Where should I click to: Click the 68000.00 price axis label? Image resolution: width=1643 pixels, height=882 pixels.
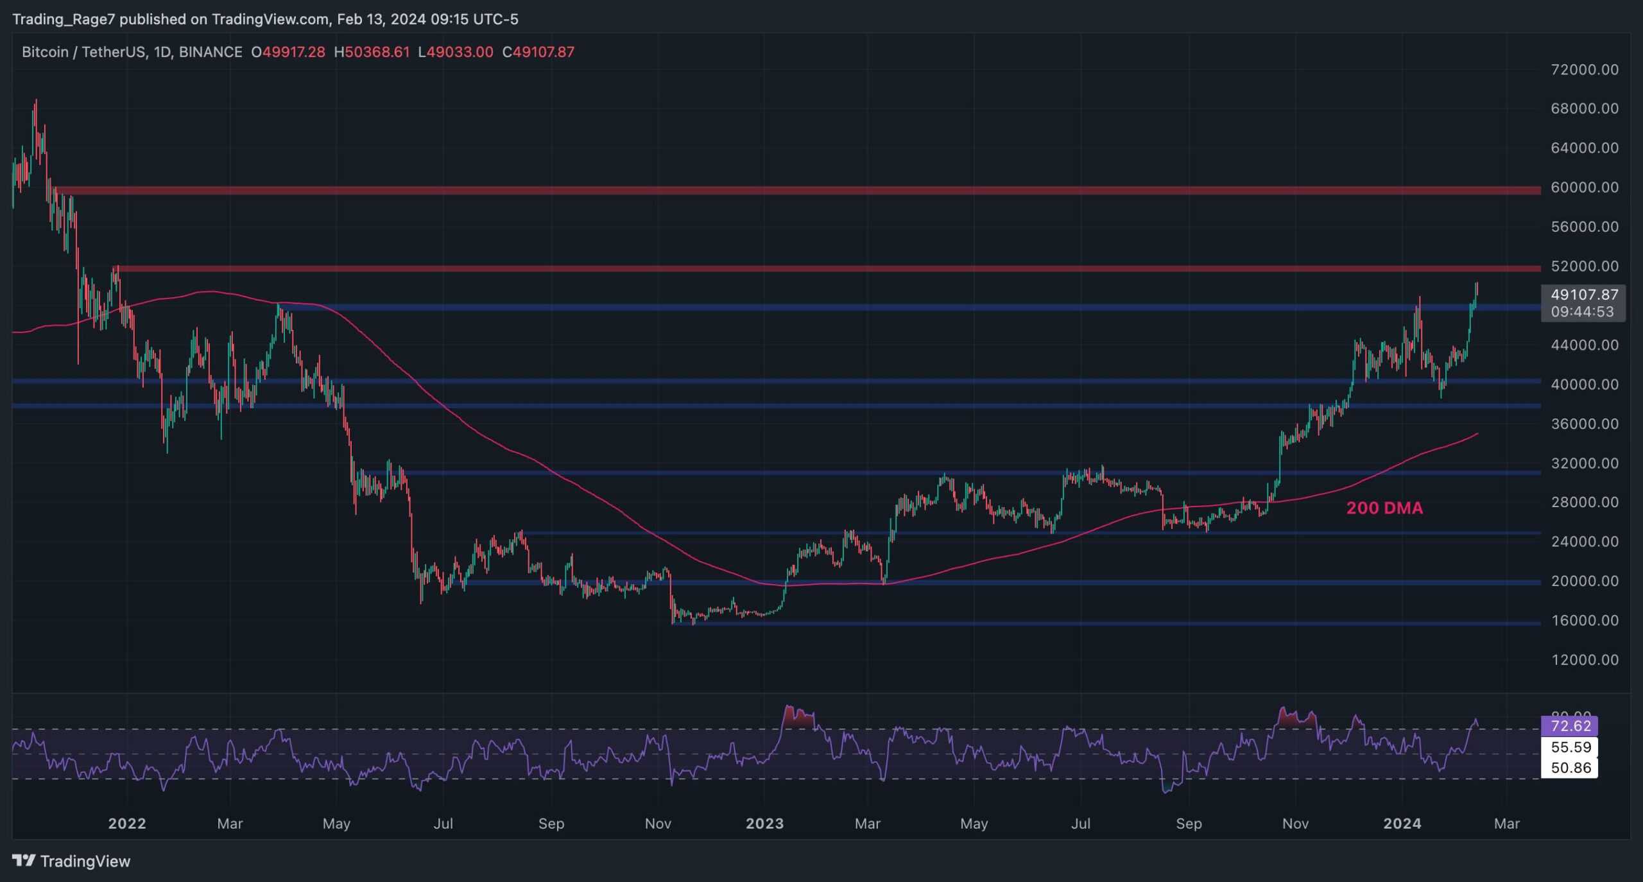(x=1585, y=108)
